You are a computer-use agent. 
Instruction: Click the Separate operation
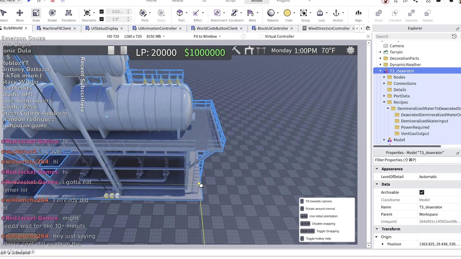[x=411, y=15]
